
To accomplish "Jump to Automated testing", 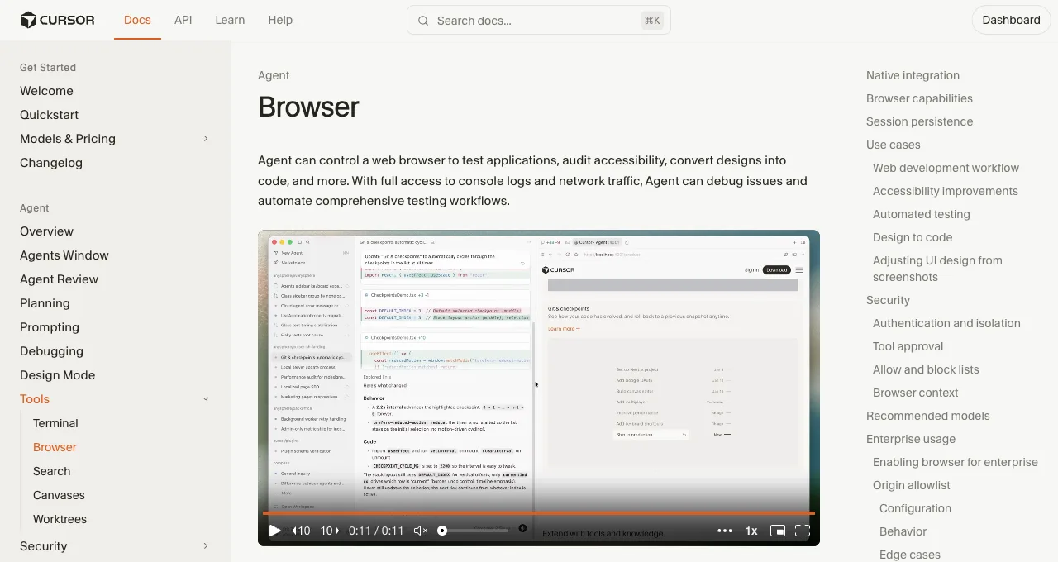I will pos(921,214).
